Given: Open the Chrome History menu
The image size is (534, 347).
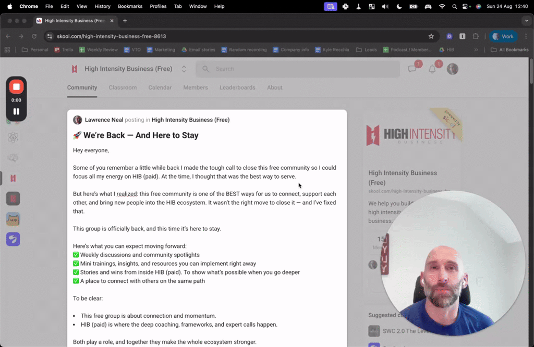Looking at the screenshot, I should 103,6.
